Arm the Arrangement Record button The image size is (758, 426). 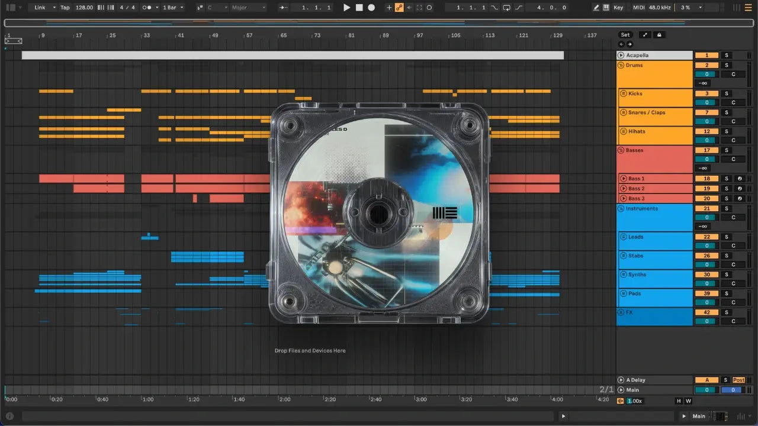(371, 8)
